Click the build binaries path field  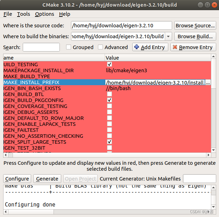(118, 36)
